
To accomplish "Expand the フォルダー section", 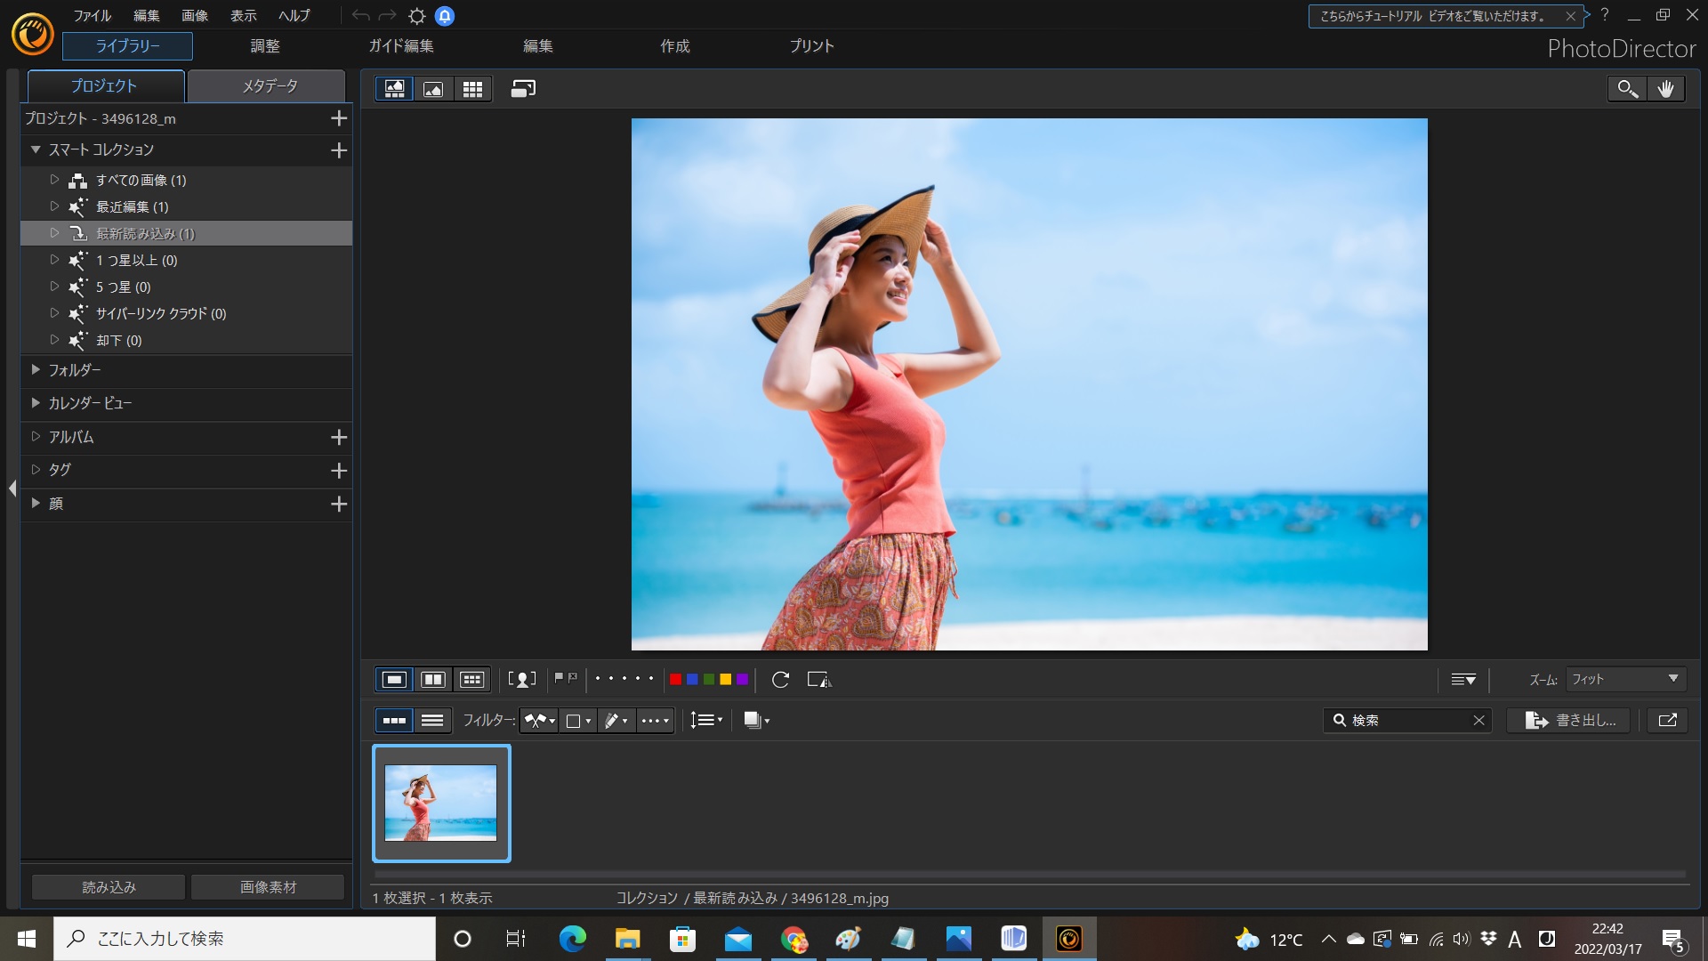I will 36,369.
